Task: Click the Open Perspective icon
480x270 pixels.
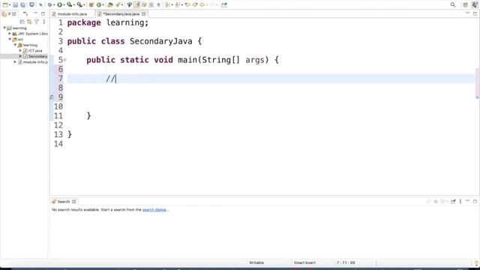Action: pyautogui.click(x=465, y=5)
